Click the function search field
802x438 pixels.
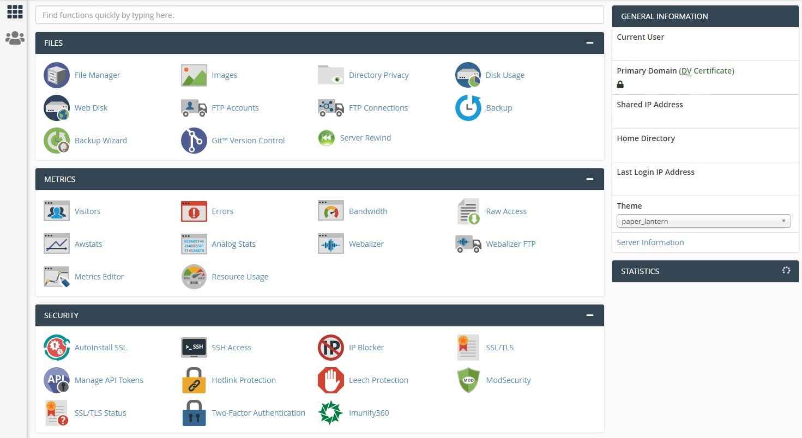tap(319, 15)
